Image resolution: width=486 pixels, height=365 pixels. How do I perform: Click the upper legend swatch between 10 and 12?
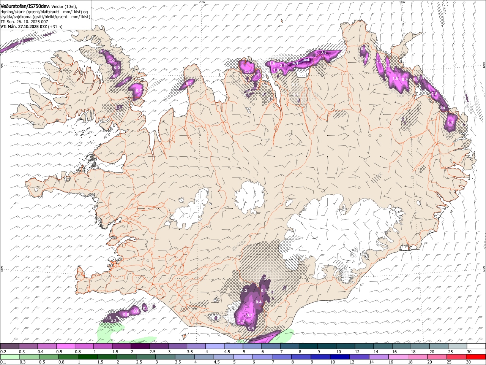click(x=345, y=346)
